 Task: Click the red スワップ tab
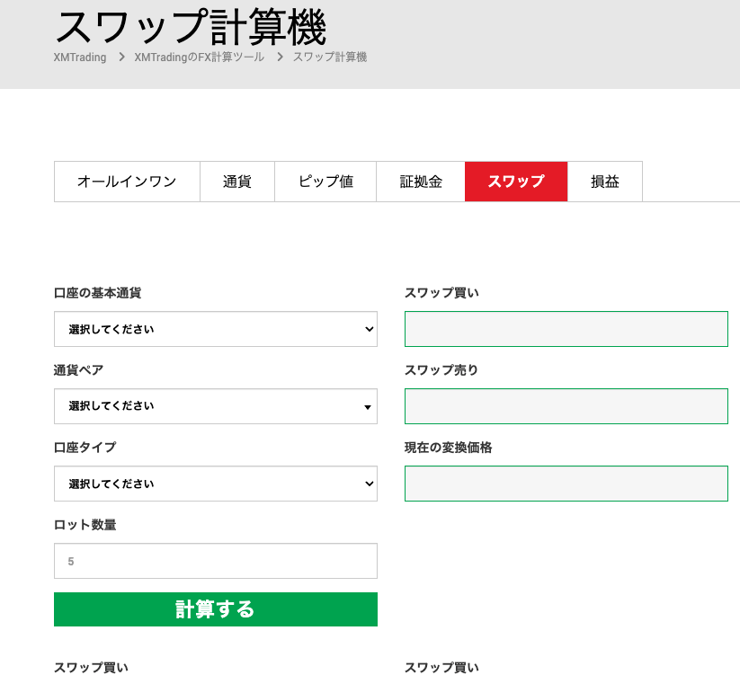[516, 182]
